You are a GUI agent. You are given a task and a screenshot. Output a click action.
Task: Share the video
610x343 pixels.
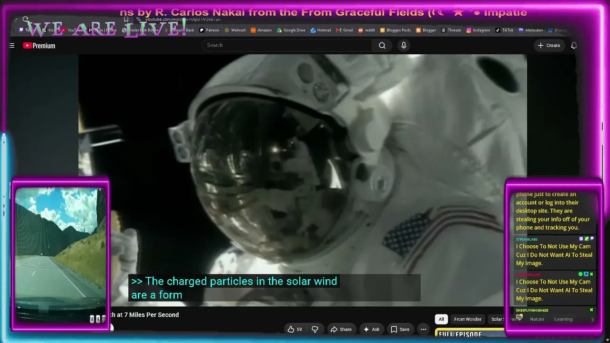341,329
